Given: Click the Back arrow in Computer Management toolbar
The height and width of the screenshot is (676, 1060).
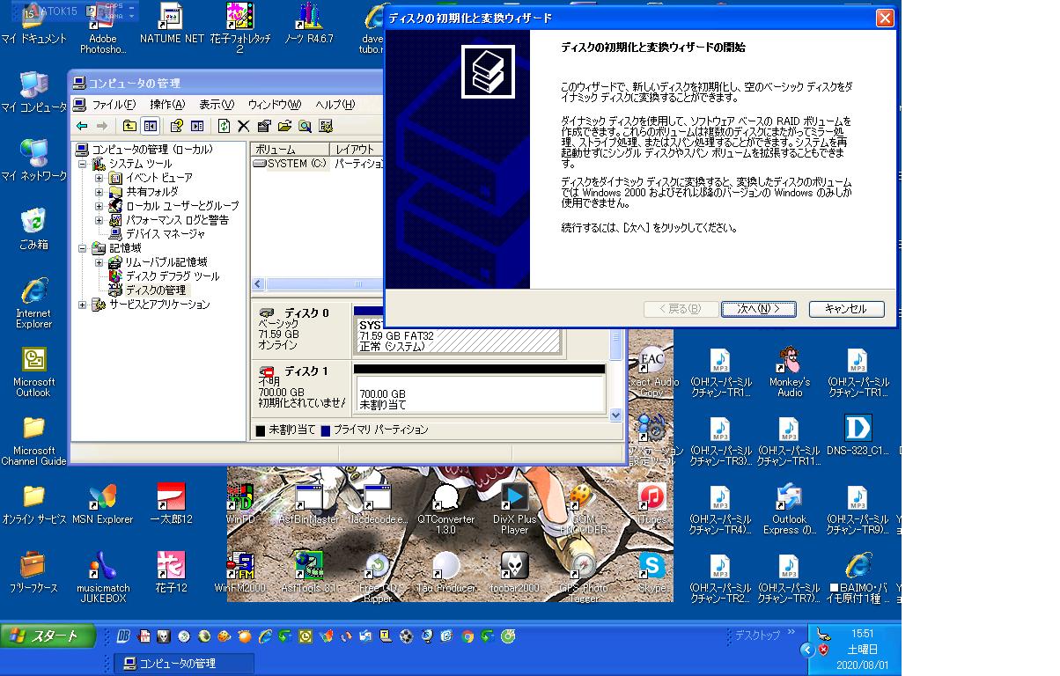Looking at the screenshot, I should [82, 126].
